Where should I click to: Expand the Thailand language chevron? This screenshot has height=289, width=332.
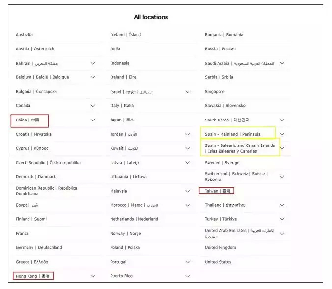point(282,205)
